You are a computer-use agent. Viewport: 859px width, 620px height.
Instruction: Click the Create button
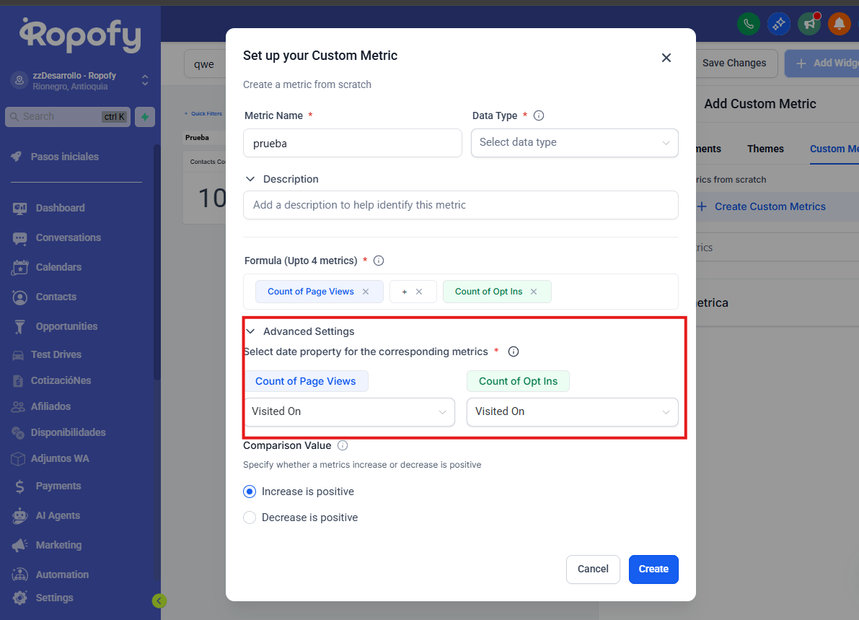pos(653,569)
